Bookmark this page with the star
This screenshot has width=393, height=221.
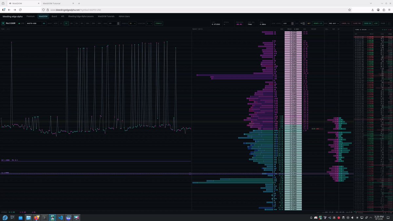[350, 10]
